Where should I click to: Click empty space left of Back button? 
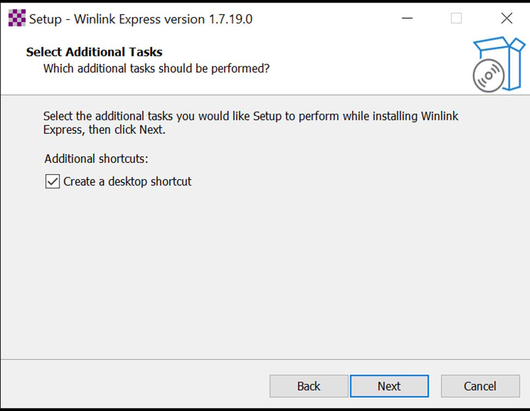136,386
